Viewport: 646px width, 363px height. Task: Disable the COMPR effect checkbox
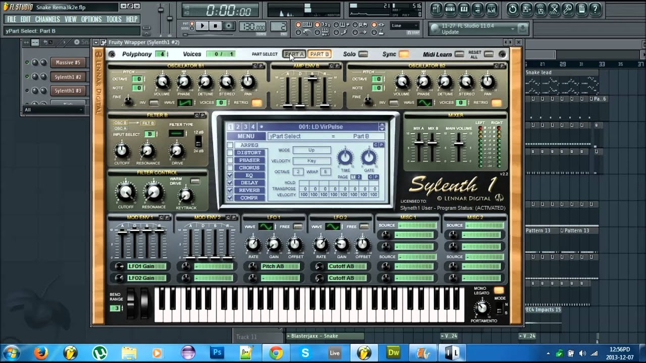(x=230, y=198)
